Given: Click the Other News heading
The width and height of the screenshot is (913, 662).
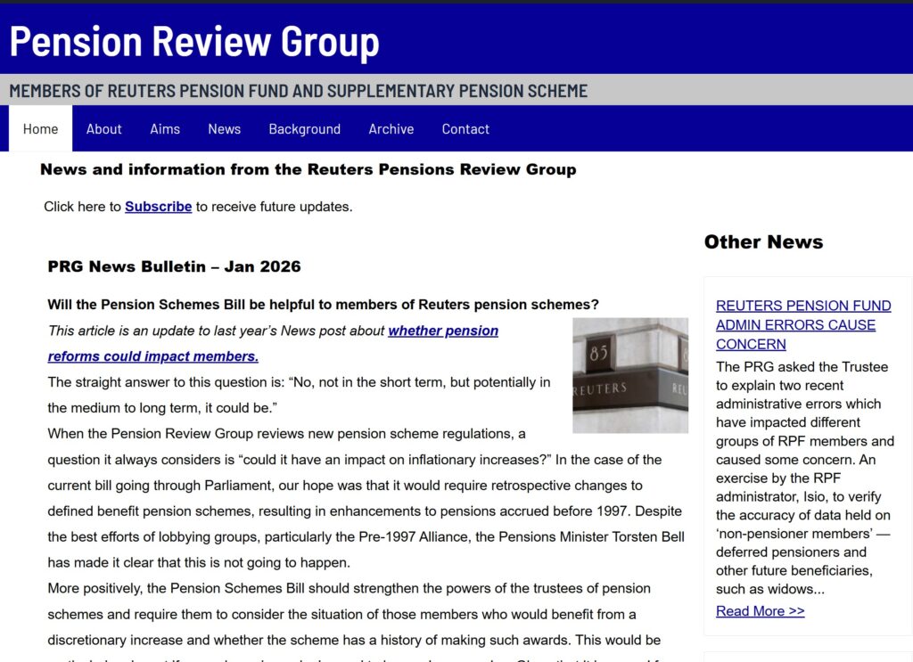Looking at the screenshot, I should click(x=763, y=241).
